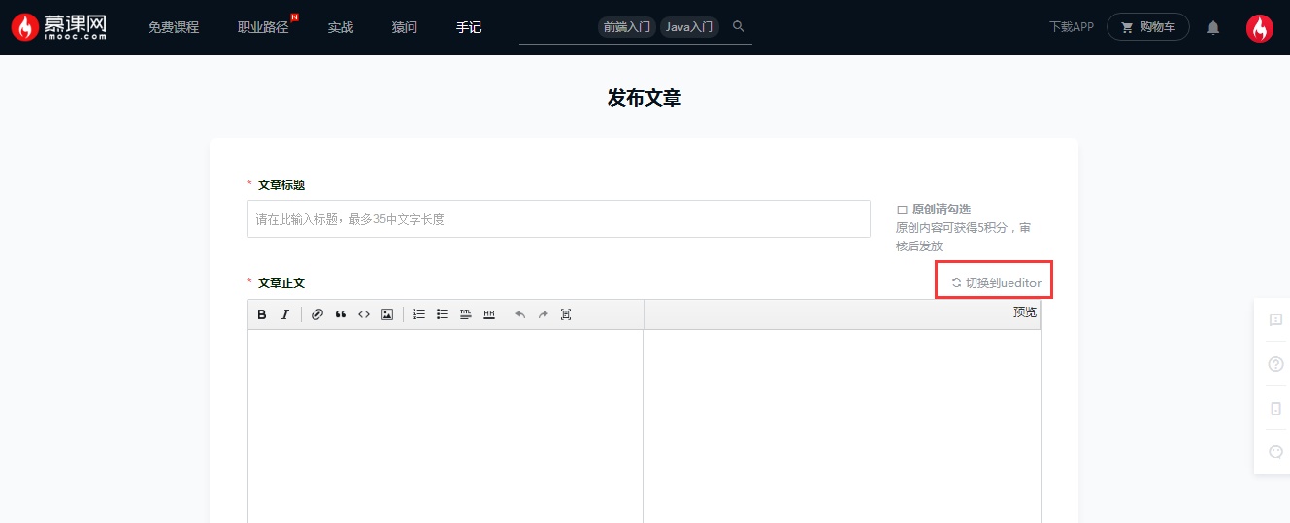The height and width of the screenshot is (523, 1290).
Task: Click the preview pane on the right
Action: click(843, 427)
